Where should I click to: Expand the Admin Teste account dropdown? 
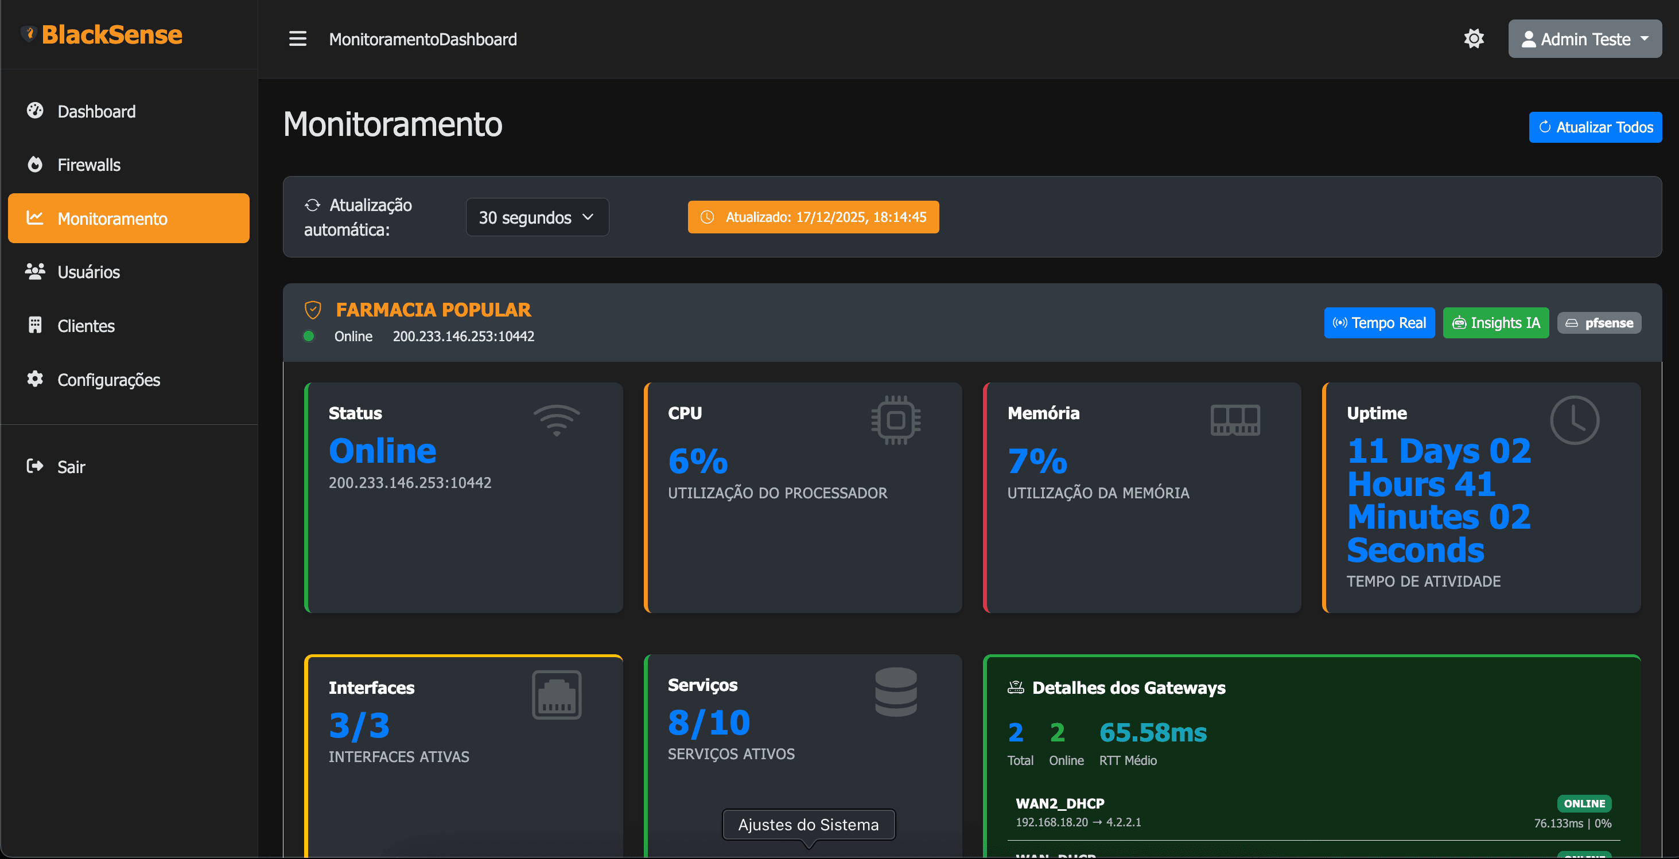(x=1584, y=38)
